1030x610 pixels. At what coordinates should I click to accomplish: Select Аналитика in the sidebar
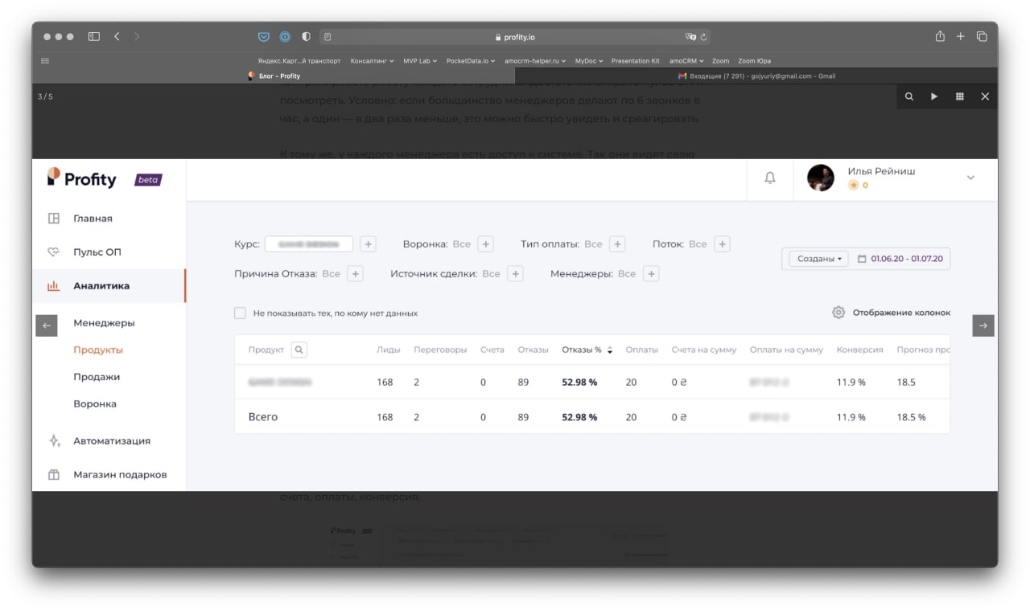coord(108,286)
